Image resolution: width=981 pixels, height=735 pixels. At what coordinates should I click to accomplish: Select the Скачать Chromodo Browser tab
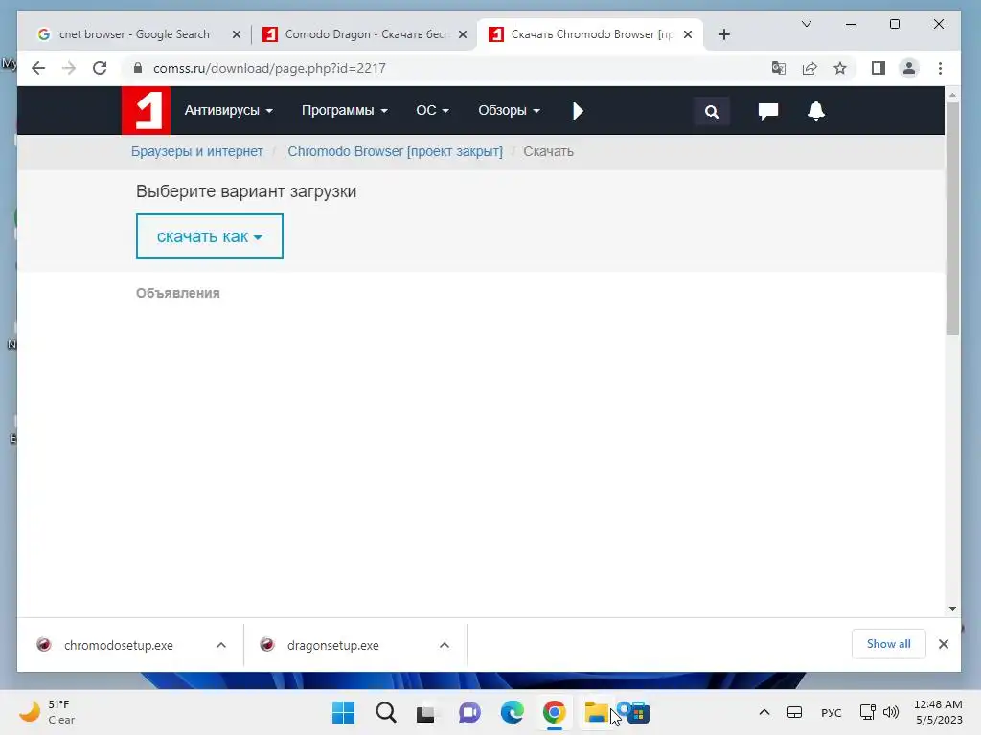(588, 34)
